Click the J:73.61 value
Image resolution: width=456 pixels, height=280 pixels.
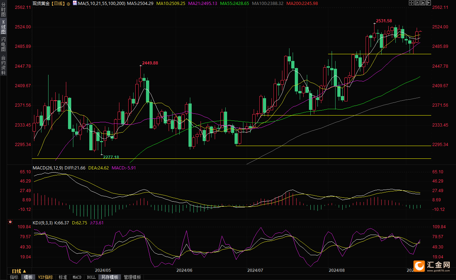[96, 223]
